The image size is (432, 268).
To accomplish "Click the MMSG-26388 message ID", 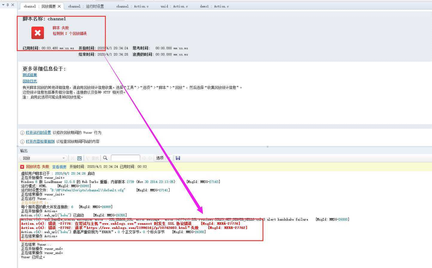I will tap(189, 232).
